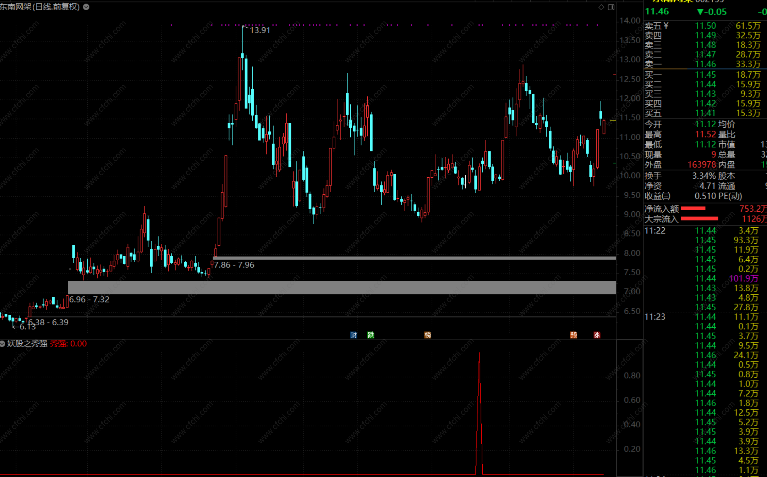The image size is (767, 477).
Task: Click the orange 预 forecast marker
Action: tap(574, 335)
